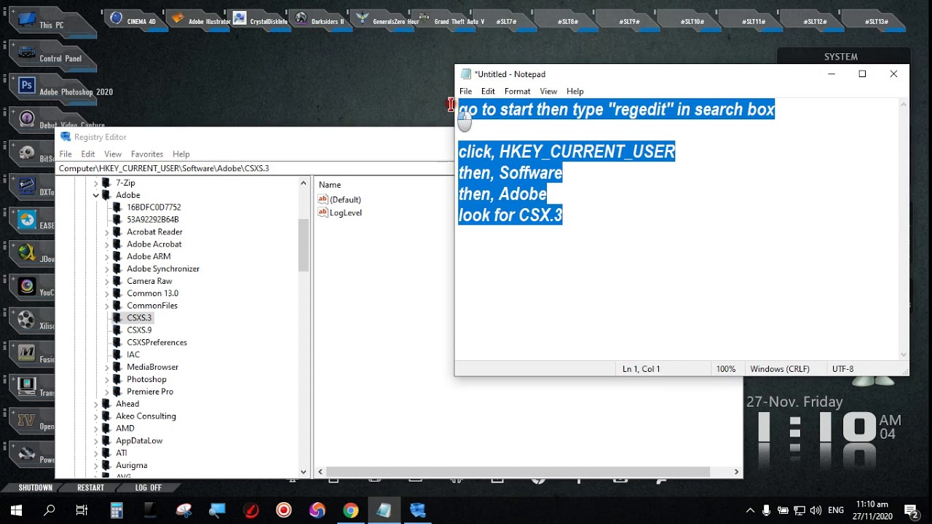Launch Darksiders II from the top dock
Viewport: 932px width, 524px height.
[x=319, y=20]
